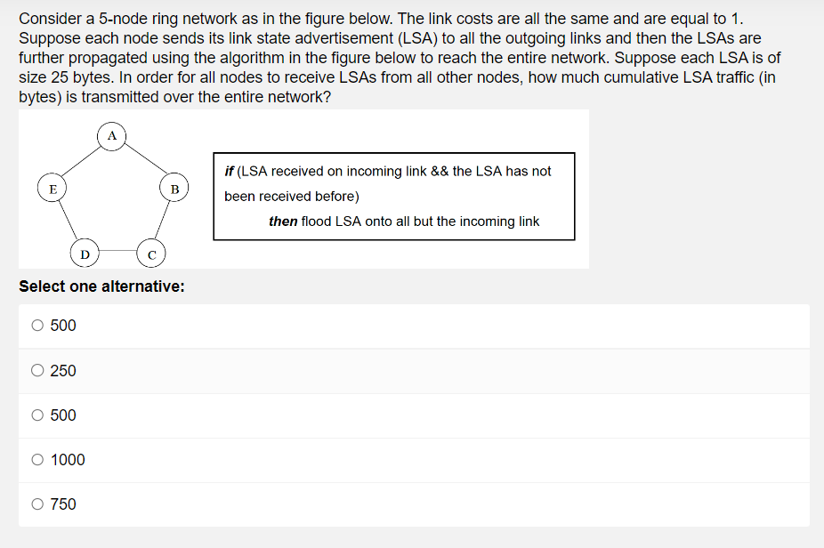The image size is (824, 548).
Task: Click node A in the ring diagram
Action: pos(111,135)
